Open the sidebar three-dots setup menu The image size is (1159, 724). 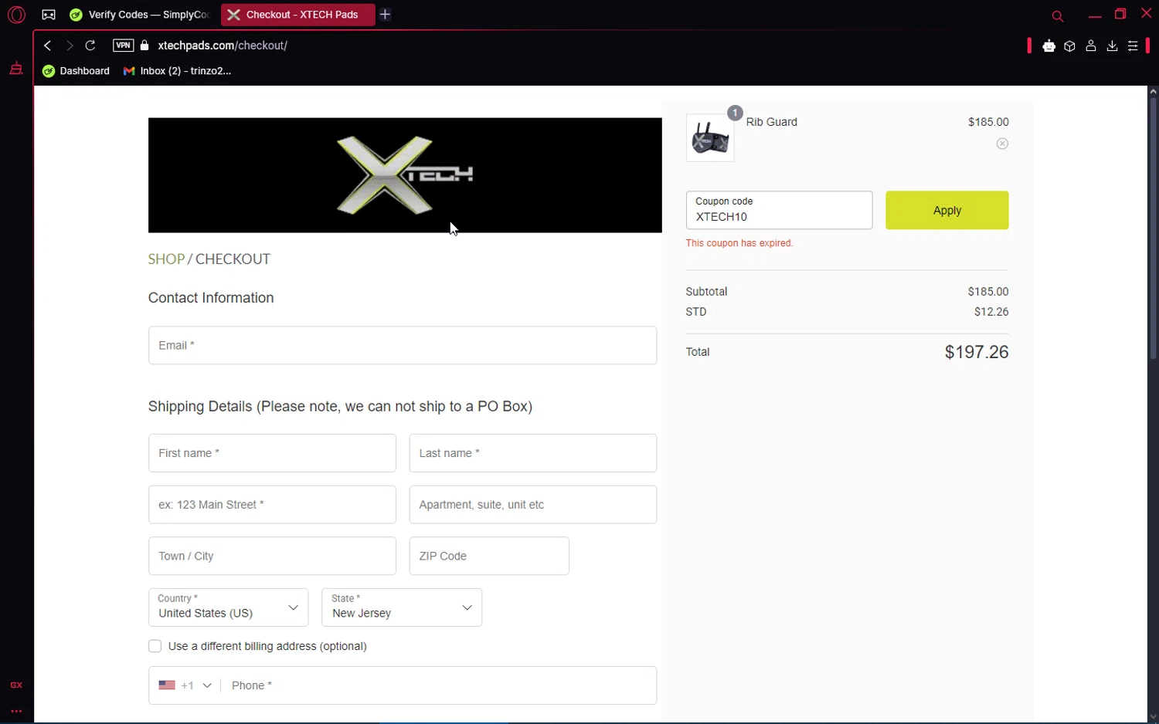[x=16, y=711]
